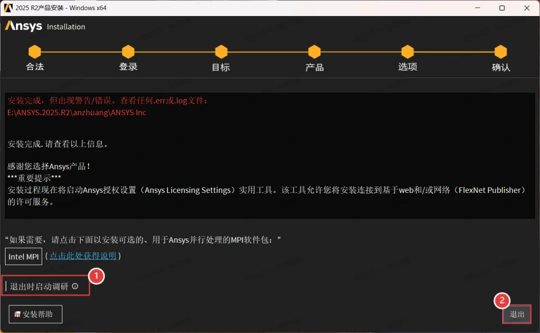Viewport: 540px width, 333px height.
Task: Click the 登录 step hexagon
Action: (128, 52)
